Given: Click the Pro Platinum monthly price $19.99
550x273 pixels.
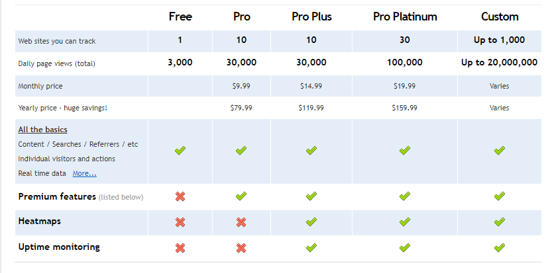Looking at the screenshot, I should click(x=404, y=86).
